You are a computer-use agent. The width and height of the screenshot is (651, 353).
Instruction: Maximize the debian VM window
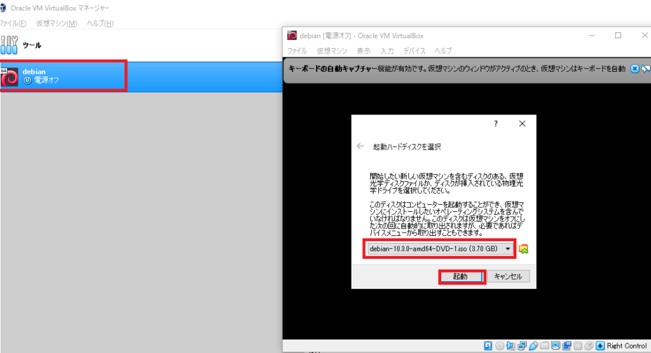coord(618,36)
